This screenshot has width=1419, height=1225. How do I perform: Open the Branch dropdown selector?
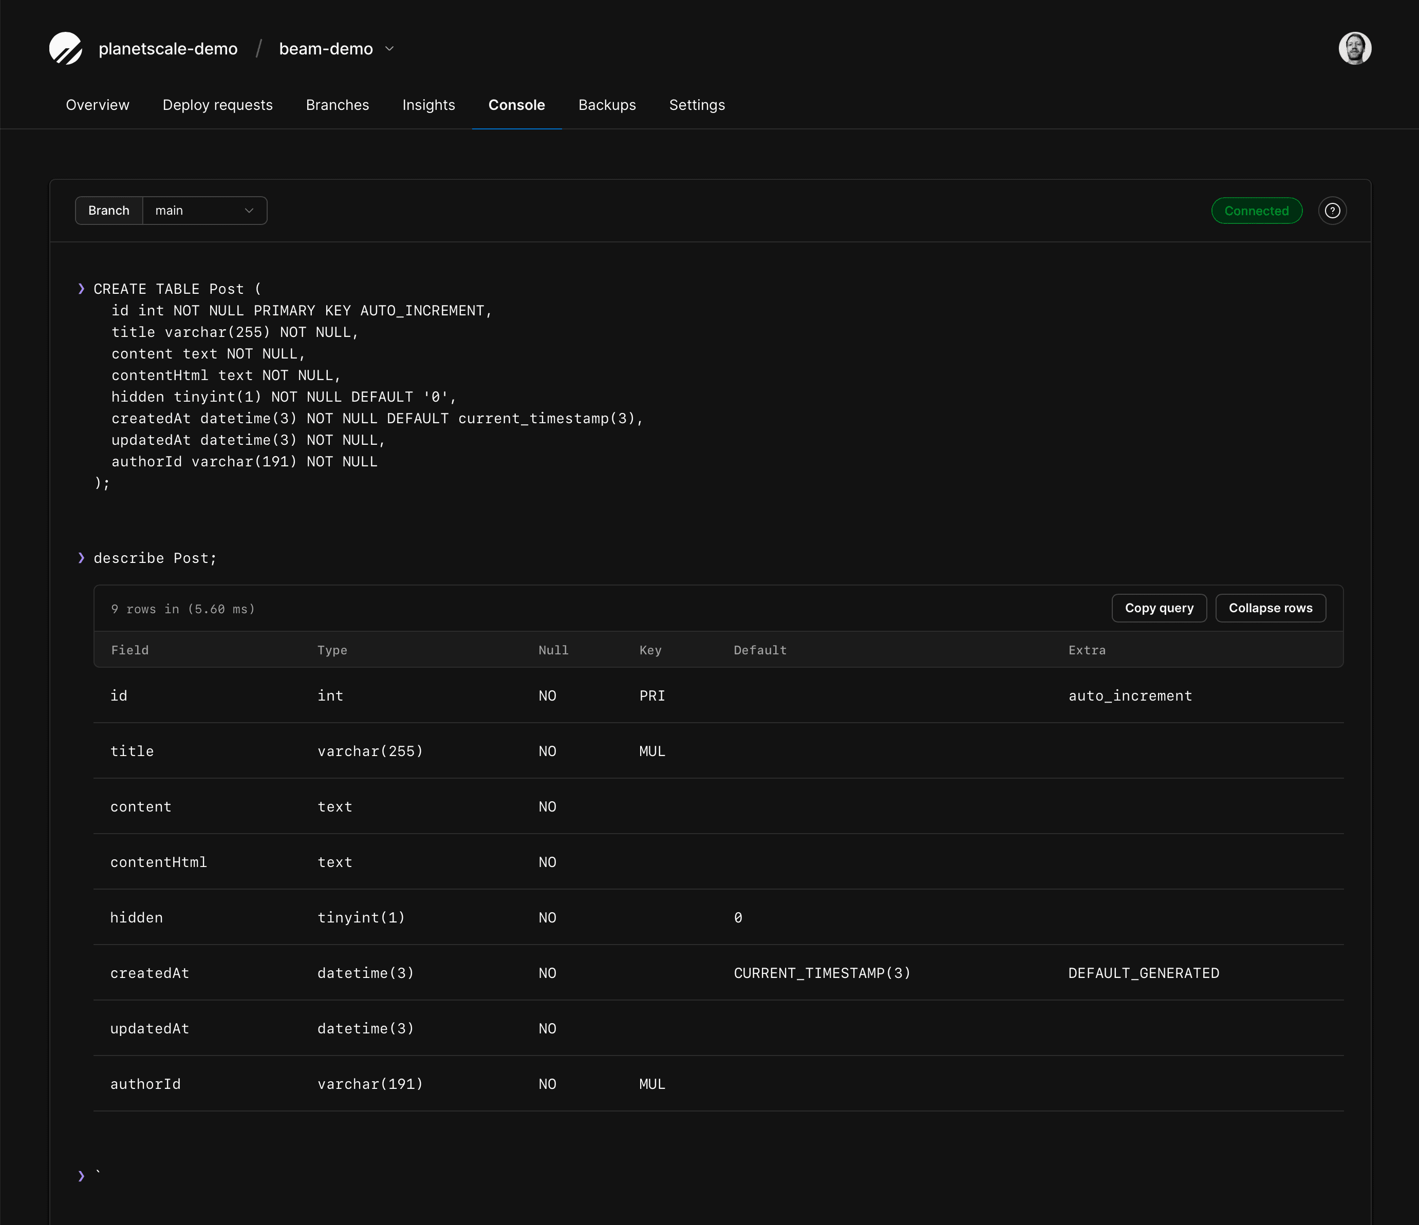click(x=204, y=210)
